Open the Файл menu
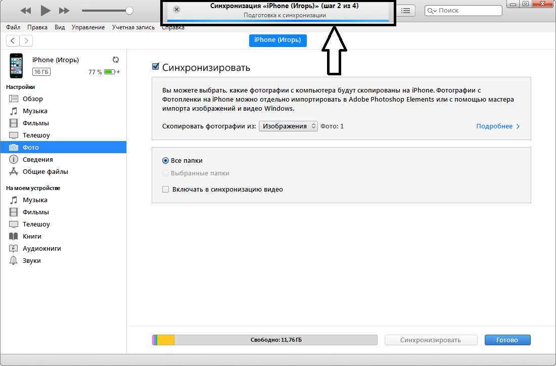This screenshot has height=366, width=556. 13,27
